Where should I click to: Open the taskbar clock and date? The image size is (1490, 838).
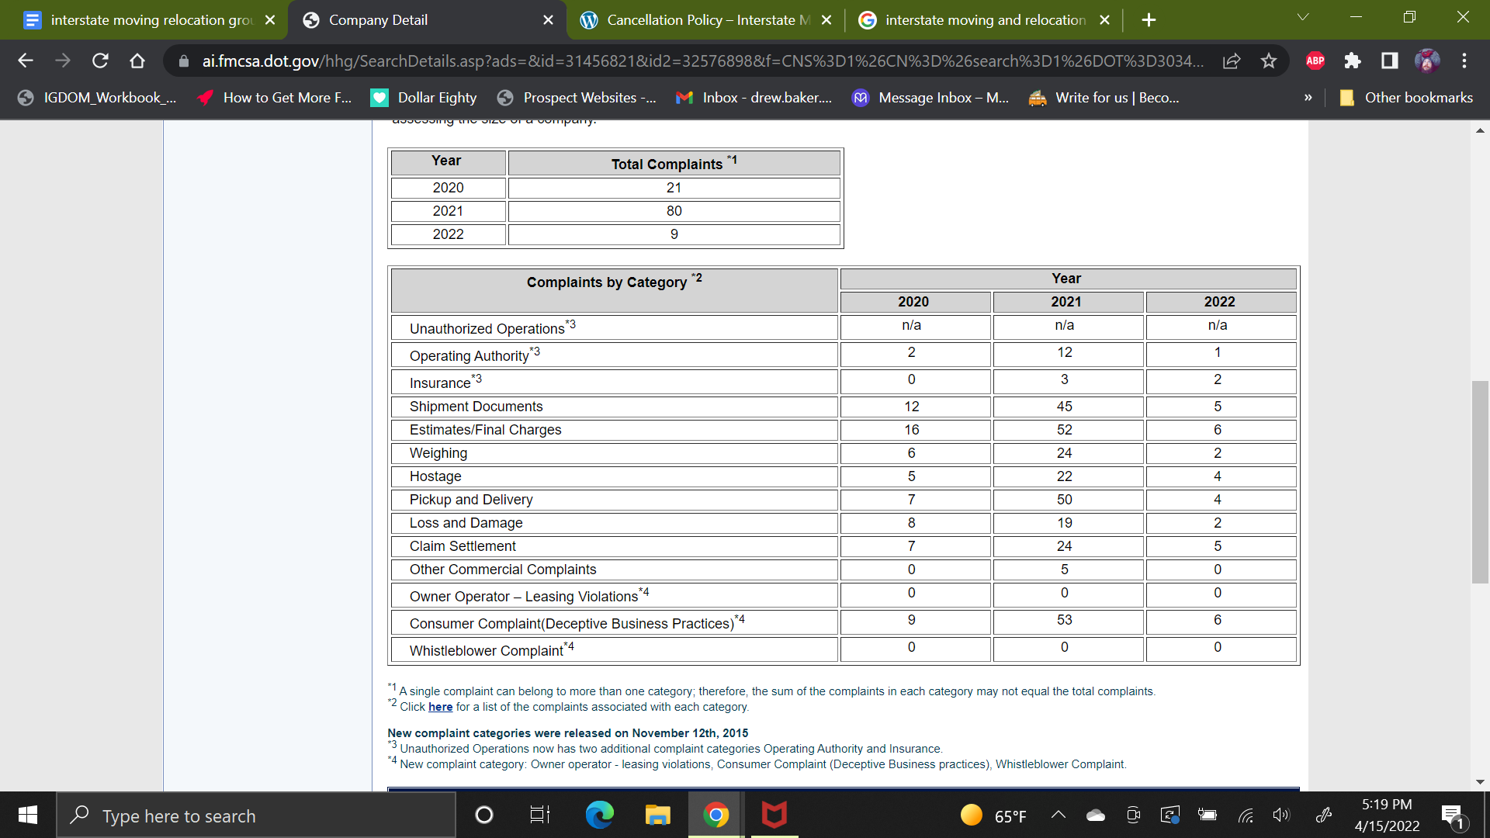coord(1387,815)
